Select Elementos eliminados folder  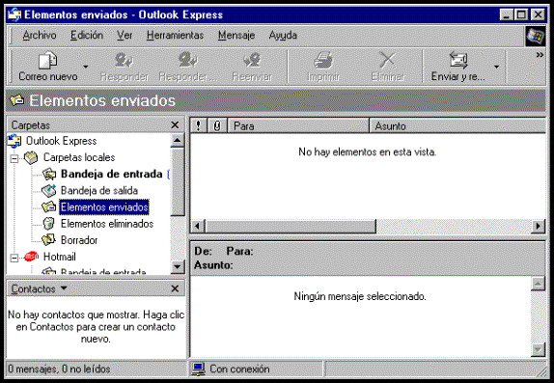(107, 224)
